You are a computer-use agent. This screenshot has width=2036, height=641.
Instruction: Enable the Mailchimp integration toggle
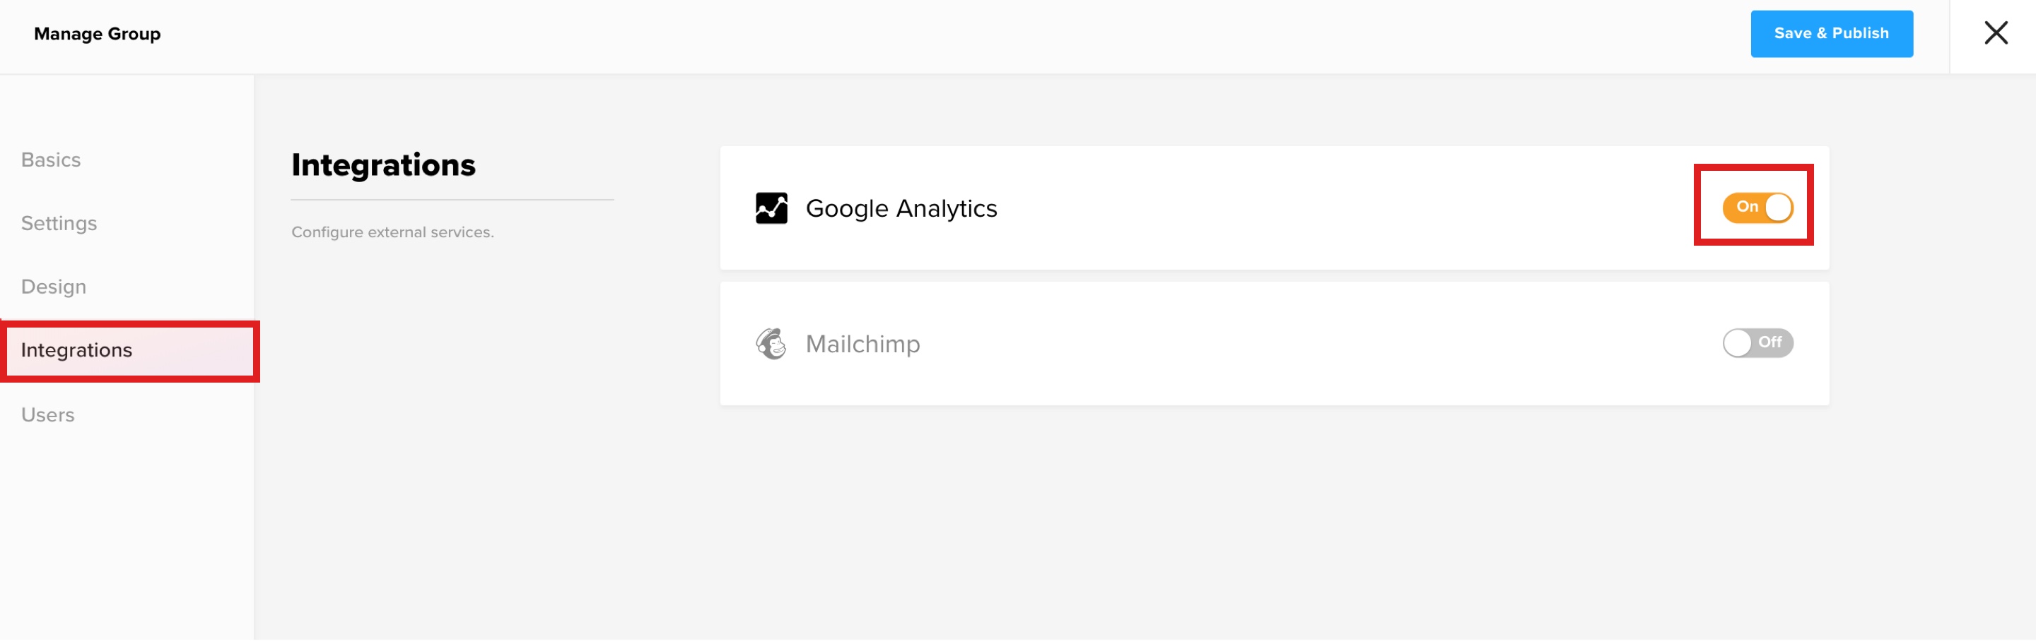(1757, 343)
